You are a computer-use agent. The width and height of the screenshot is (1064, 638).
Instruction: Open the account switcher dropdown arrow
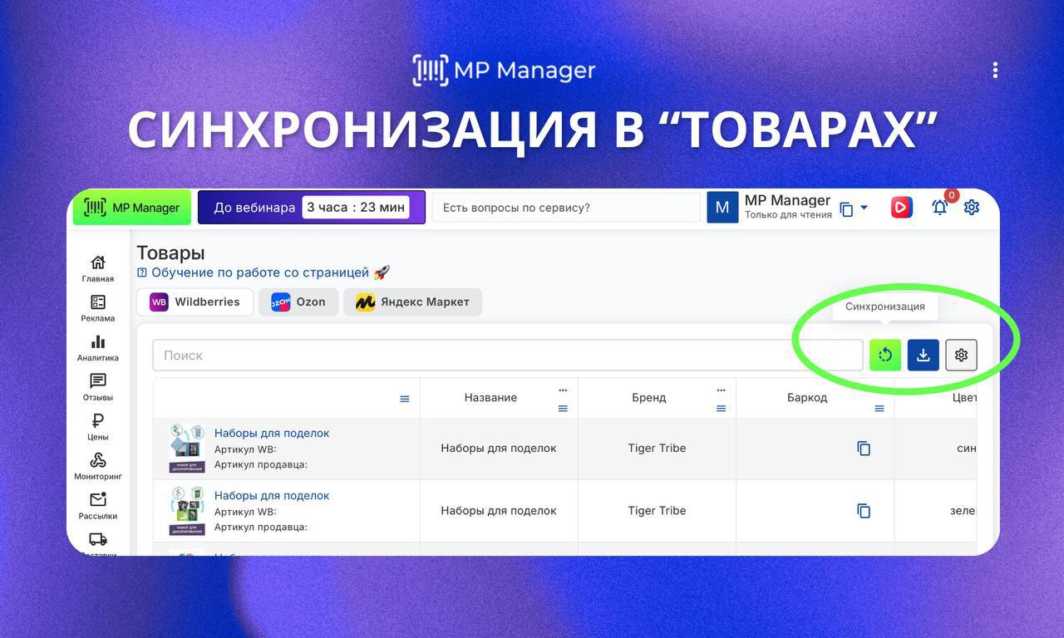[x=864, y=208]
